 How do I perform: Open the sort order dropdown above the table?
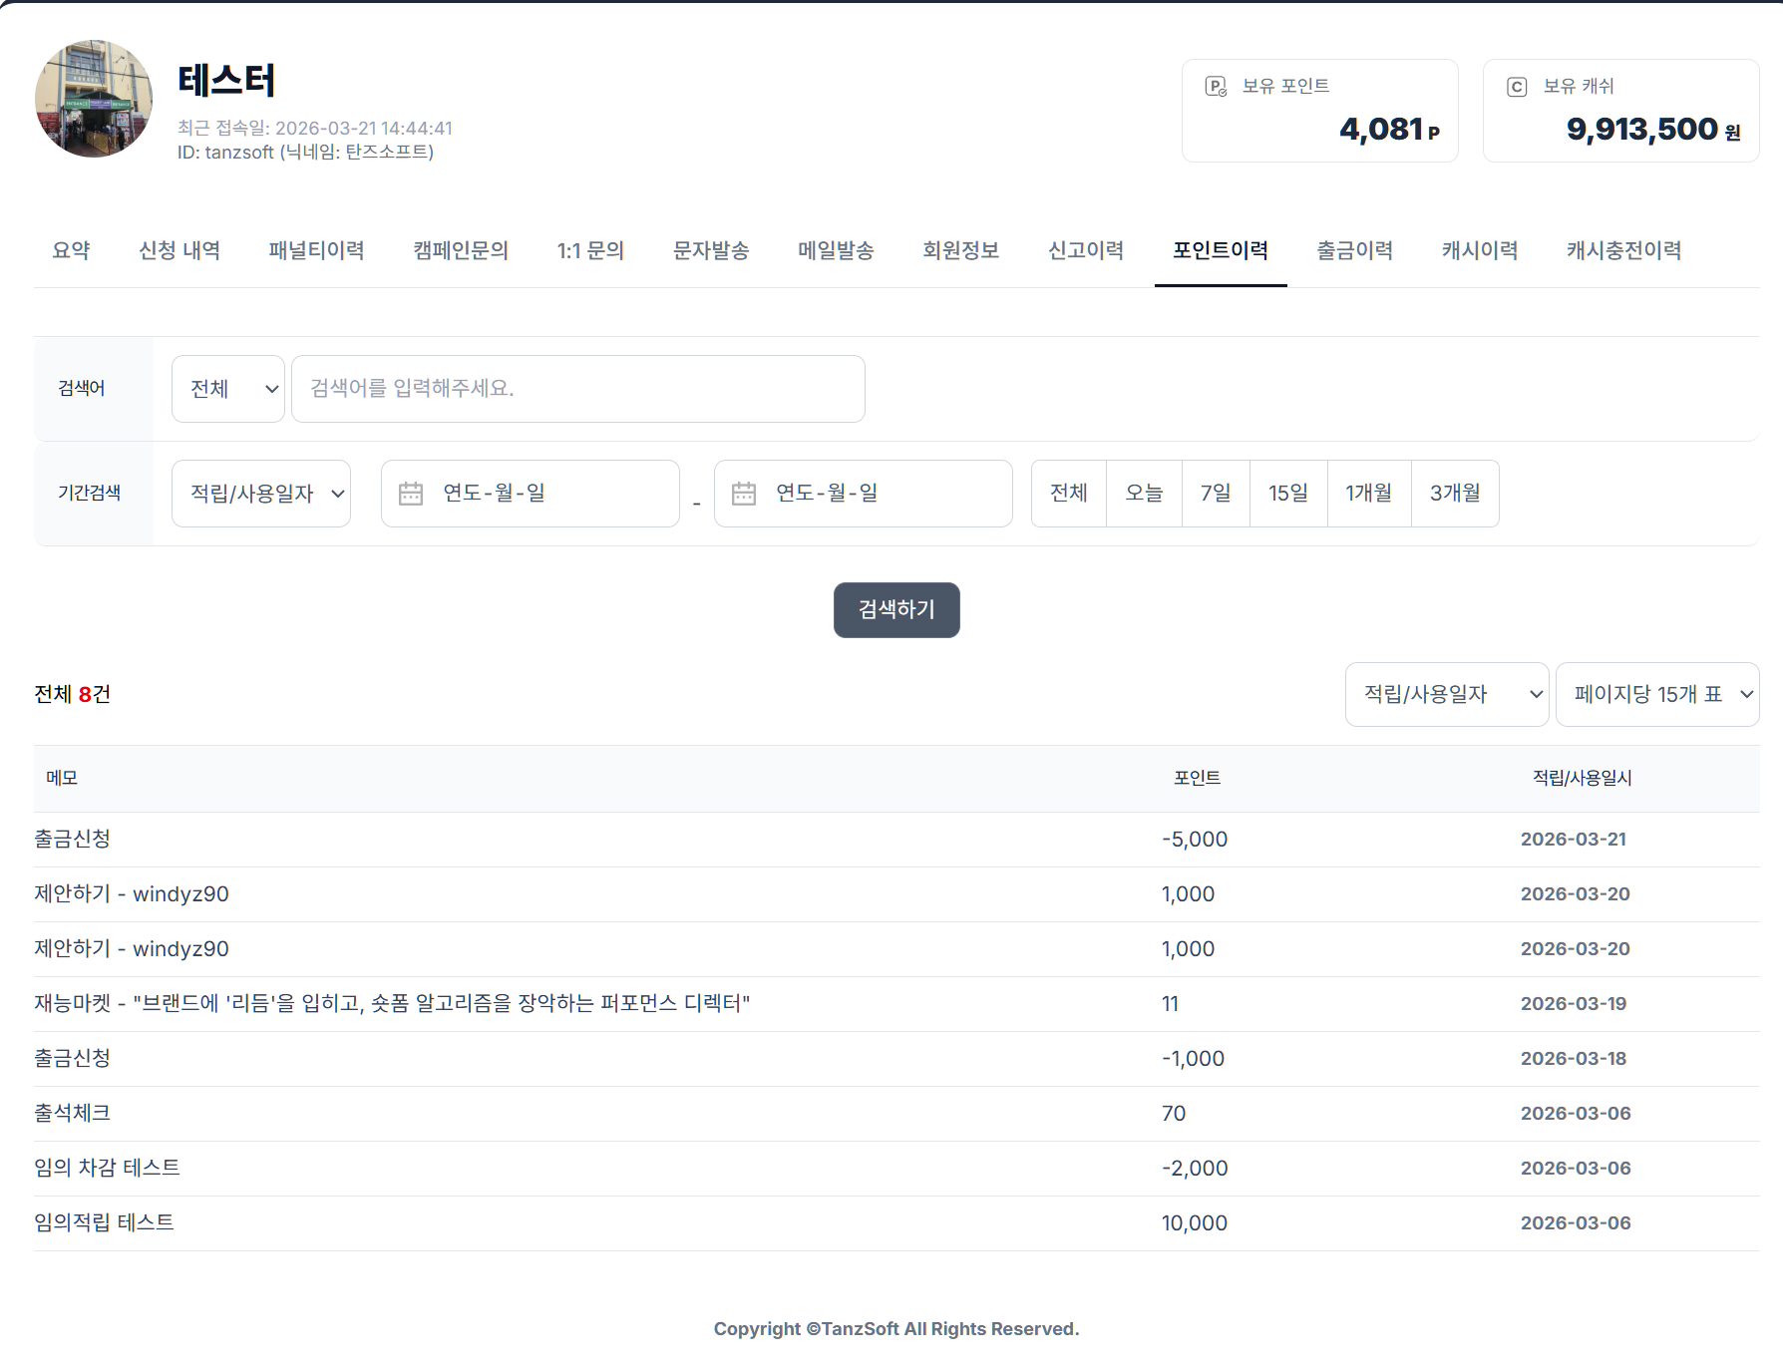(1447, 694)
